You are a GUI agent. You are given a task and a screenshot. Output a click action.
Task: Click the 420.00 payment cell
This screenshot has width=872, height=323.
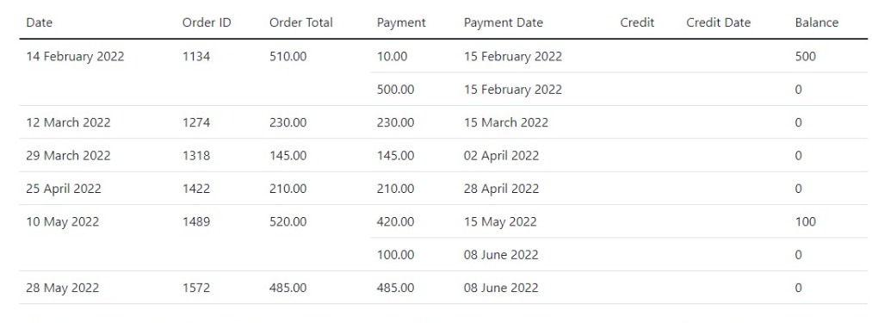coord(395,221)
